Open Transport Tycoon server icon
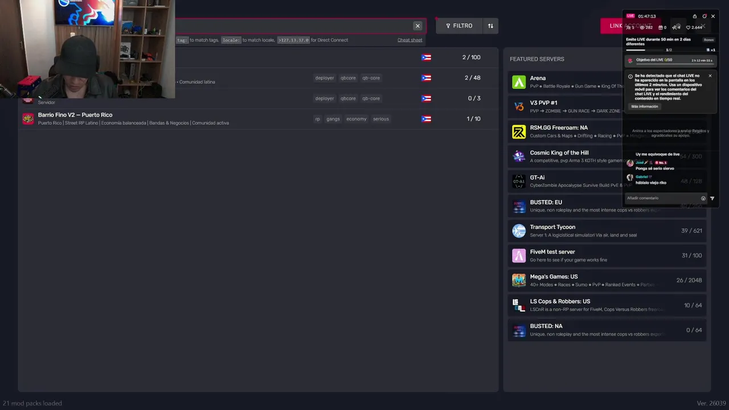The height and width of the screenshot is (410, 729). coord(519,231)
